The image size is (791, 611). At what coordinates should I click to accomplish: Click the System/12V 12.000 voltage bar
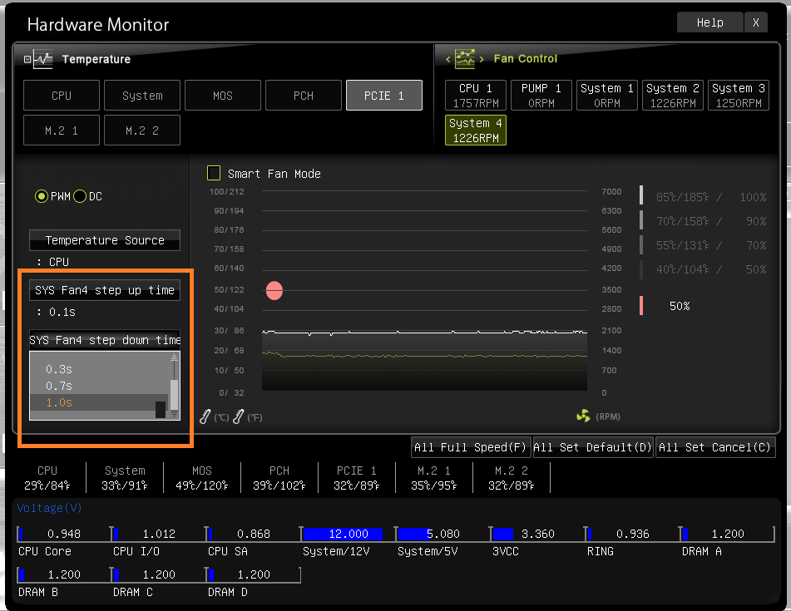pyautogui.click(x=349, y=534)
